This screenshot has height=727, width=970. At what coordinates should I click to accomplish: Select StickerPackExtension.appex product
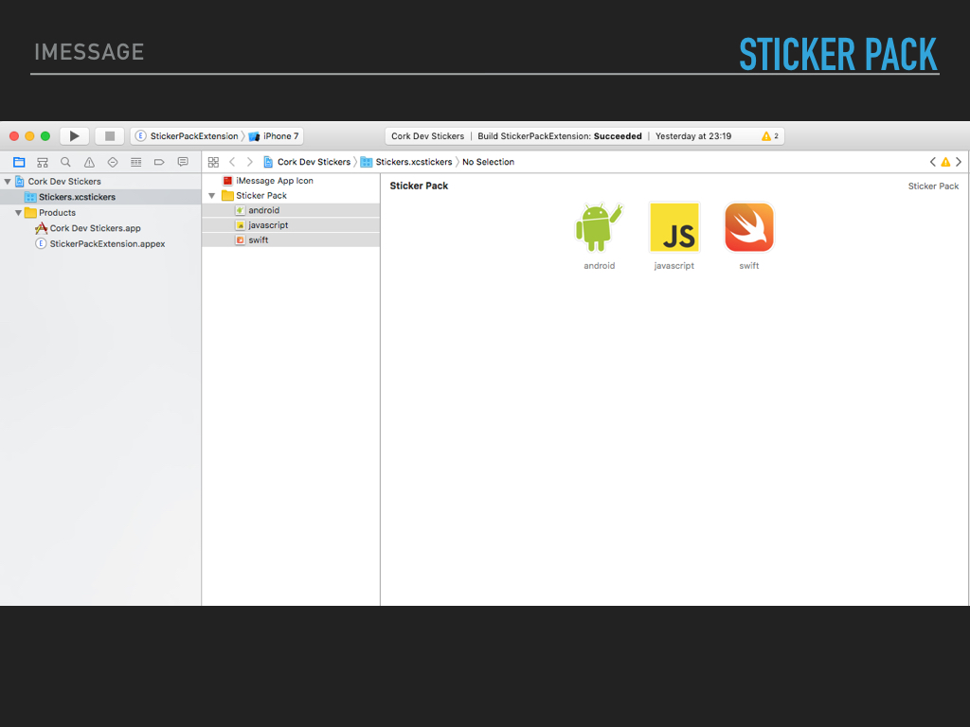99,243
